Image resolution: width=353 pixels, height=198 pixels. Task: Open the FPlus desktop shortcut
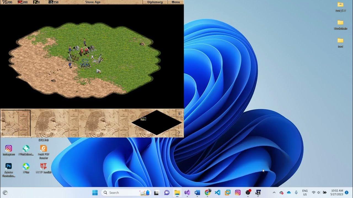point(26,168)
